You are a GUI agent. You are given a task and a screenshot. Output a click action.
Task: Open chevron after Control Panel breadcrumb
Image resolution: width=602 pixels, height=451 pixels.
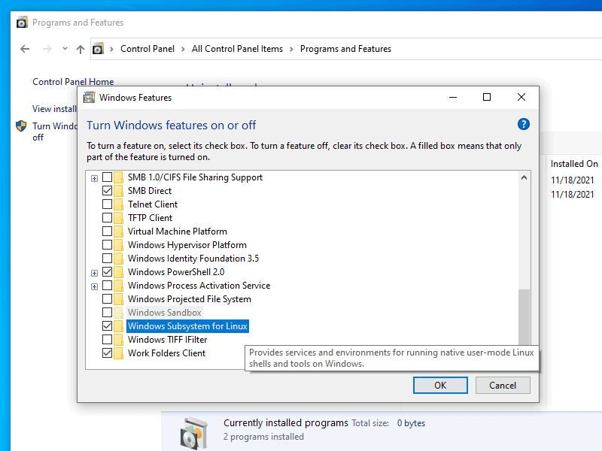click(x=183, y=49)
